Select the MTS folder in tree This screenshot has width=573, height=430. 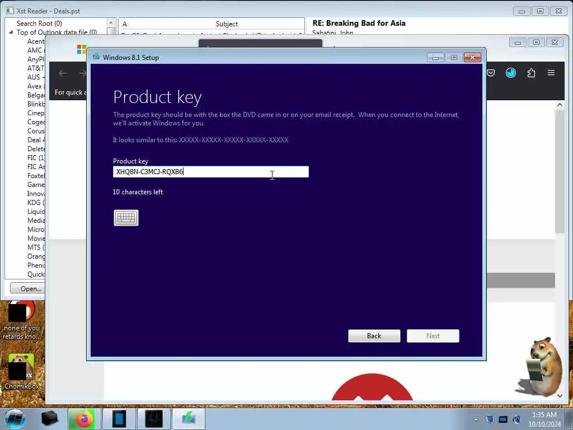pos(35,247)
